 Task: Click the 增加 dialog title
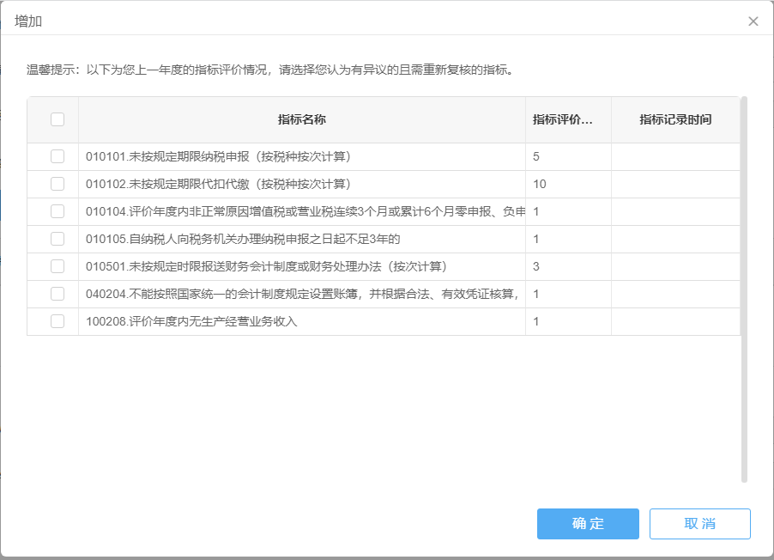pyautogui.click(x=28, y=21)
